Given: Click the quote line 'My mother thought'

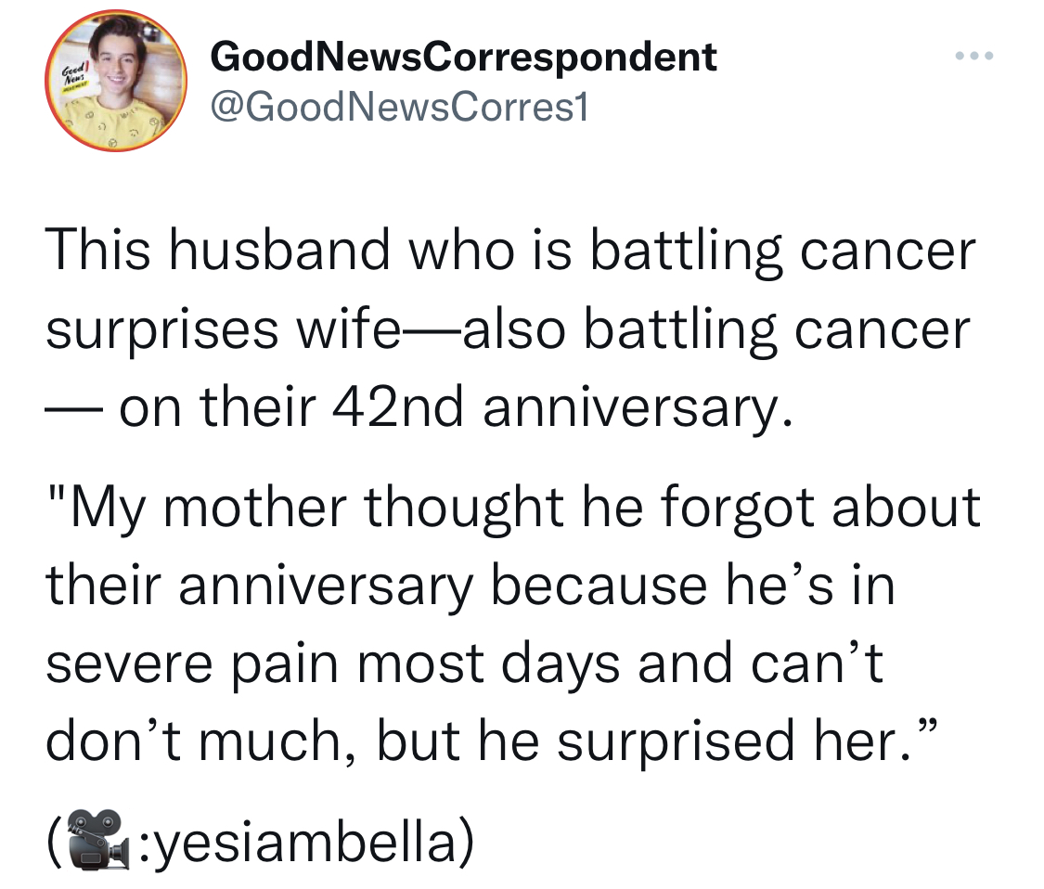Looking at the screenshot, I should pos(512,509).
